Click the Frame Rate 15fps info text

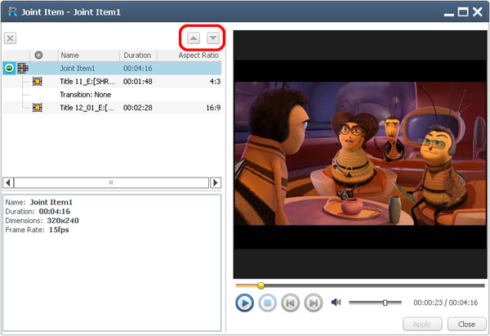37,230
